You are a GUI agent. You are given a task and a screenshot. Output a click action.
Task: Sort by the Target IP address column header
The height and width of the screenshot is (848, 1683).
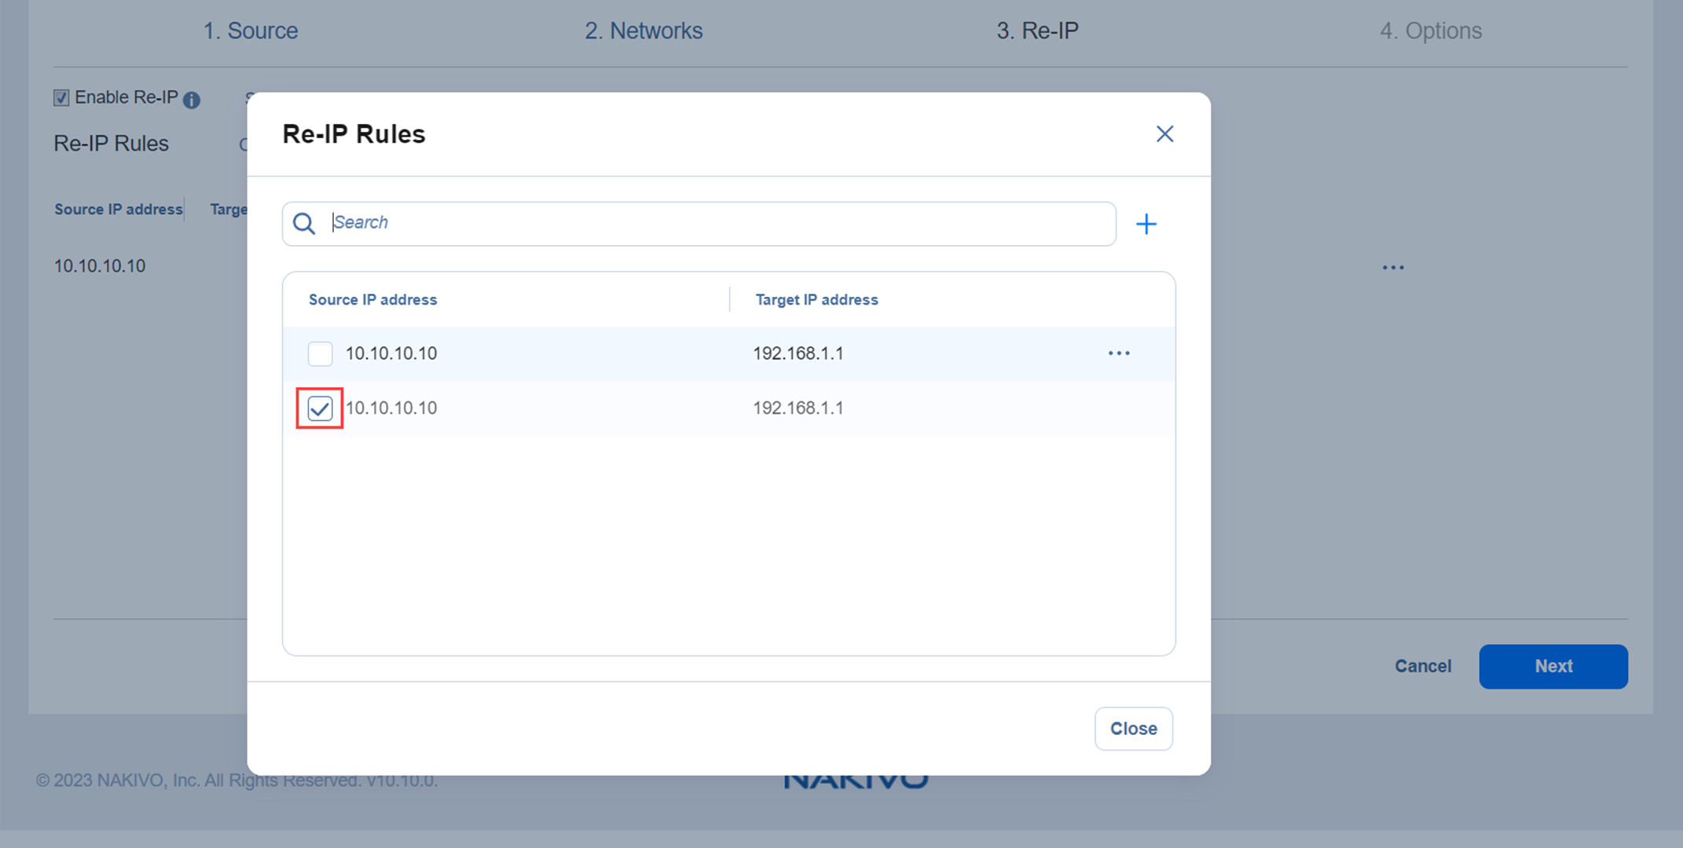point(816,300)
